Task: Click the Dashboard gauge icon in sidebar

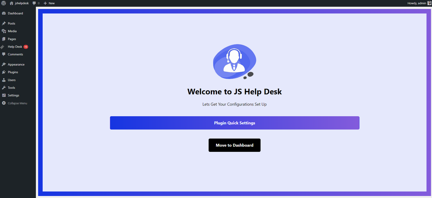Action: (4, 13)
